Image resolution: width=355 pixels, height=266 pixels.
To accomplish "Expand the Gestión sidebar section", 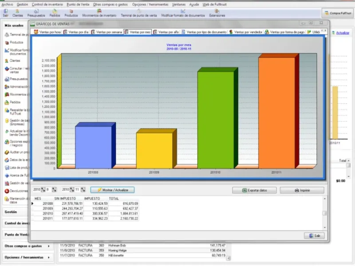I will (x=16, y=212).
